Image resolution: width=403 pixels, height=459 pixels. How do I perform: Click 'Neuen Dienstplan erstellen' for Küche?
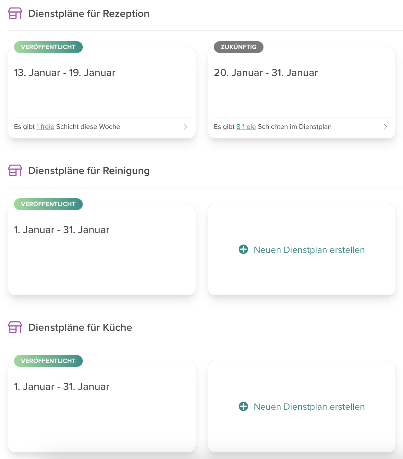click(309, 406)
